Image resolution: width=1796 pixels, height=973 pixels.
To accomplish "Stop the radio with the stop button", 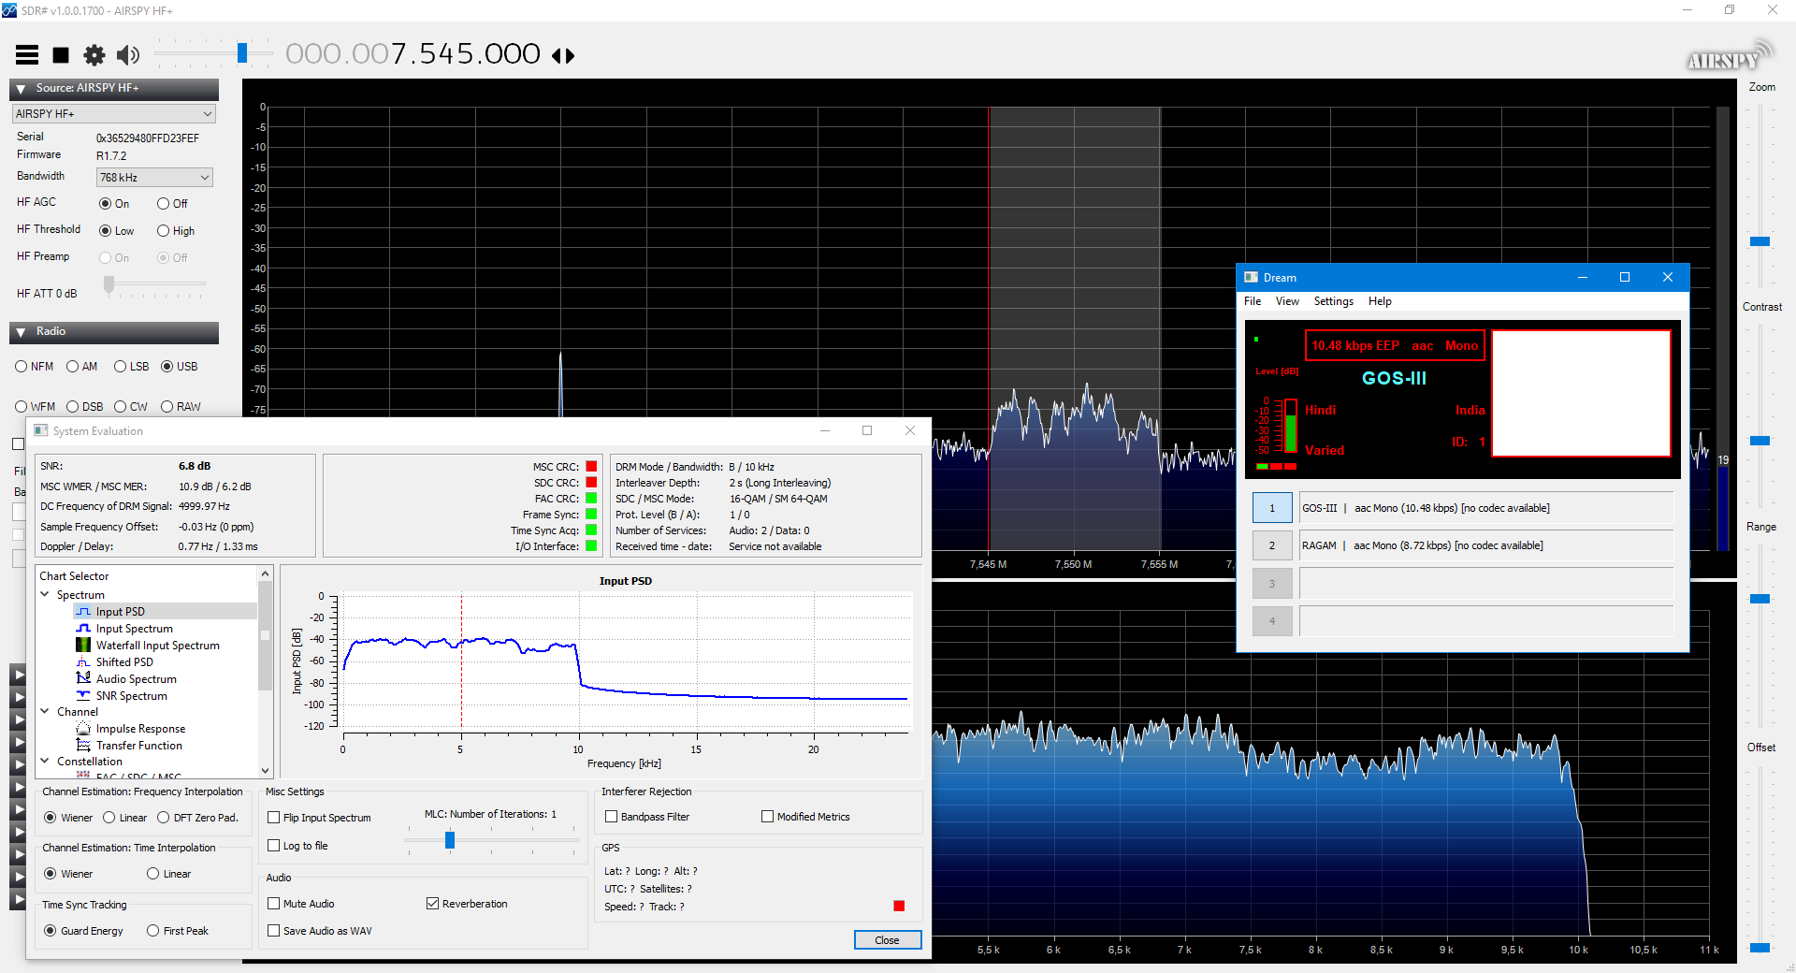I will pos(61,55).
